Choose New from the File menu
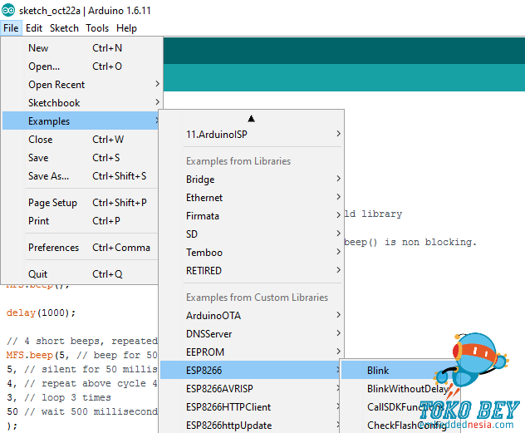The width and height of the screenshot is (525, 433). click(81, 48)
